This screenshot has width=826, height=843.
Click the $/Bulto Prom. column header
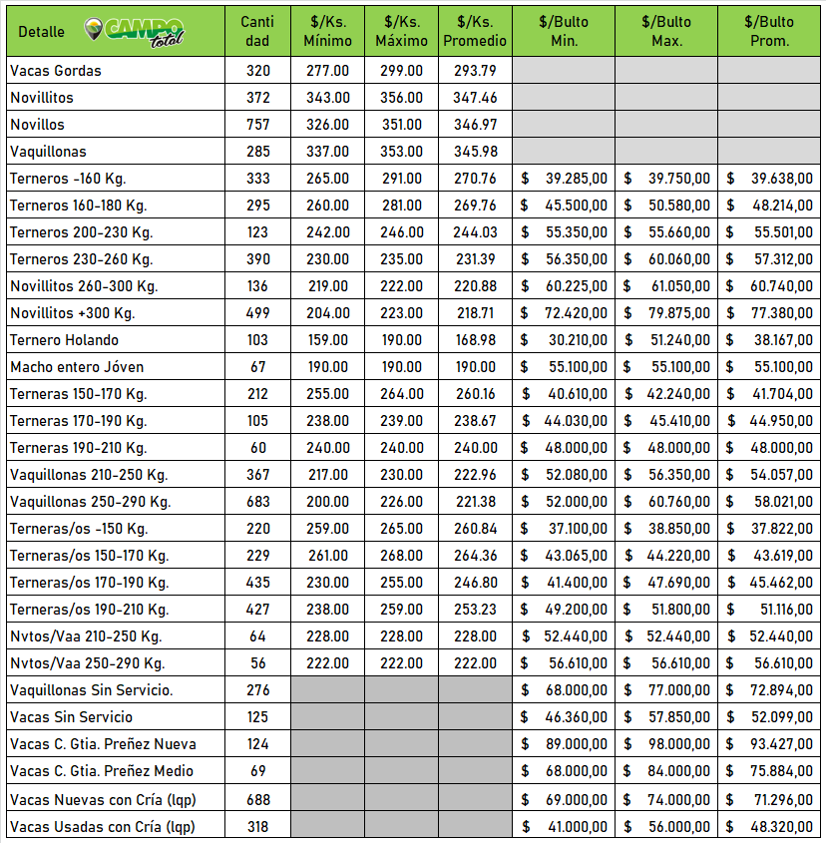(x=769, y=31)
